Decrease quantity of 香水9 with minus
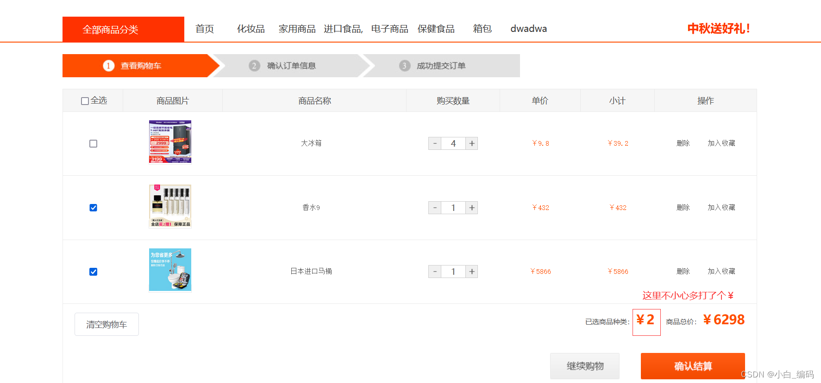Image resolution: width=821 pixels, height=383 pixels. coord(435,208)
